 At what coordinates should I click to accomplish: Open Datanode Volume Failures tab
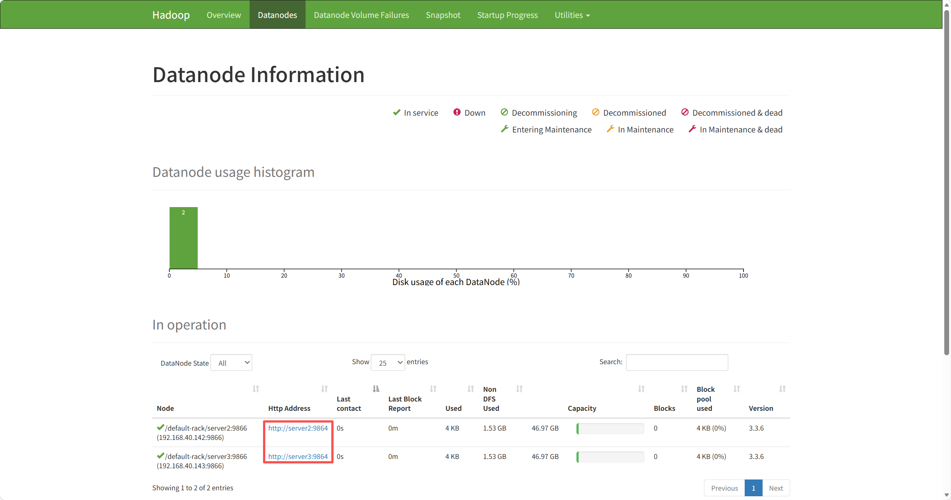(362, 15)
